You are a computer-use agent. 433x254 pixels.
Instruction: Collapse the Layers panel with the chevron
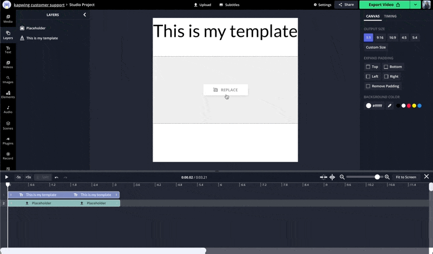coord(84,15)
